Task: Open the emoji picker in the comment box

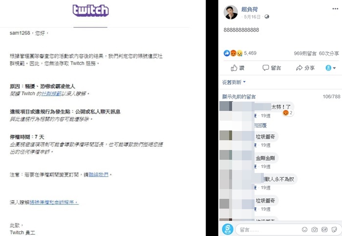Action: point(303,229)
